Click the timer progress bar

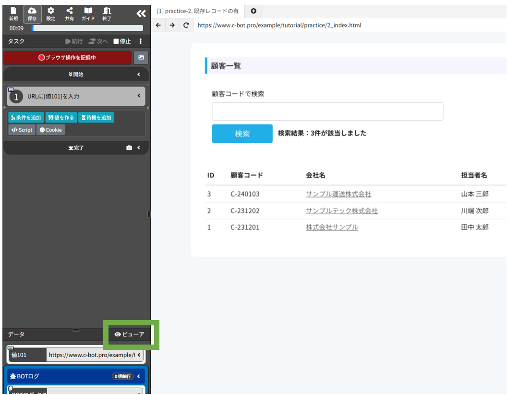[x=87, y=28]
